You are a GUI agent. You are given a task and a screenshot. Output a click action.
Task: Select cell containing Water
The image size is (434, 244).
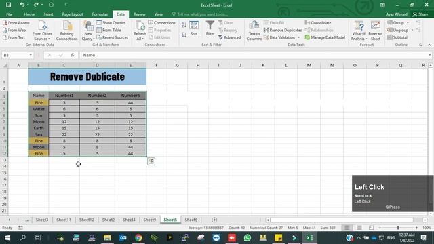coord(39,109)
